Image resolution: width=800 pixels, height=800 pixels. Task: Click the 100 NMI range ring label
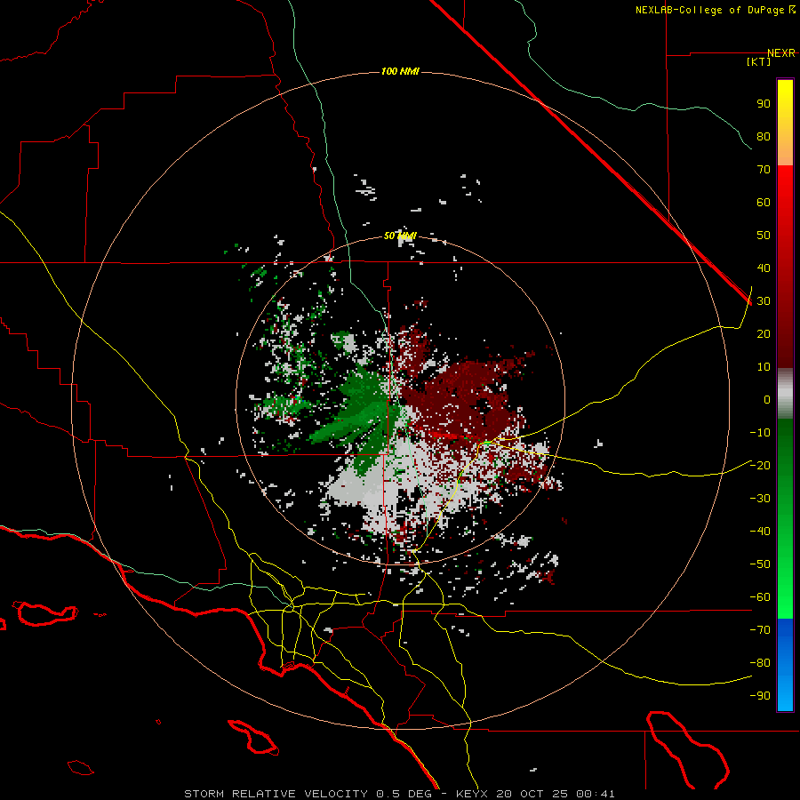(x=400, y=71)
